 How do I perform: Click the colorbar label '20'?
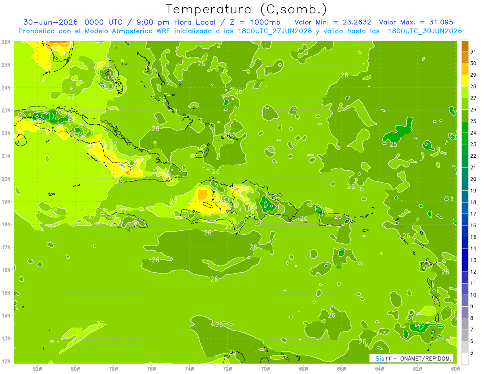pos(474,179)
